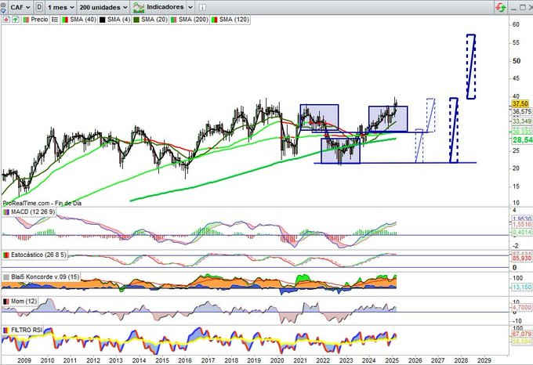533x365 pixels.
Task: Click the 'Blai5 Koncorde v.09 (15)' label
Action: (x=45, y=277)
